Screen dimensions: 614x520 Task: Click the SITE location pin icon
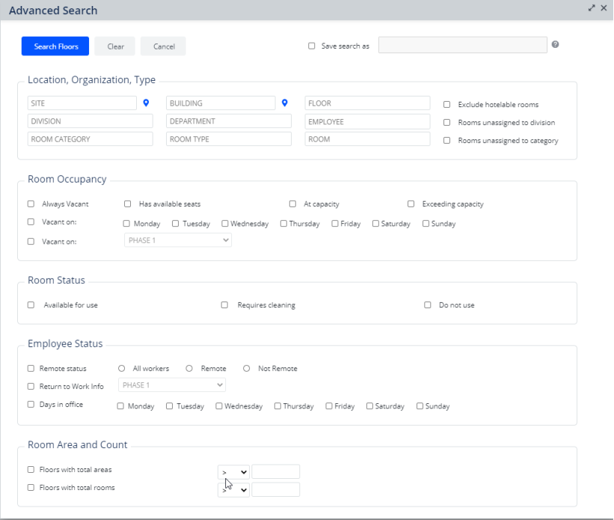[x=147, y=103]
